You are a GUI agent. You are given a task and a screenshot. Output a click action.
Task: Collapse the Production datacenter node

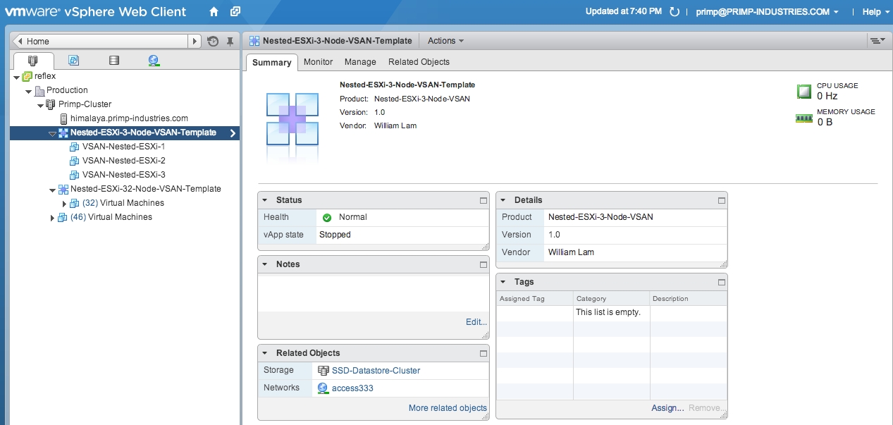pyautogui.click(x=29, y=91)
